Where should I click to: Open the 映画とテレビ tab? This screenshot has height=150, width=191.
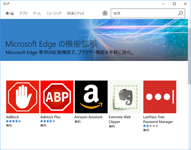pos(76,13)
